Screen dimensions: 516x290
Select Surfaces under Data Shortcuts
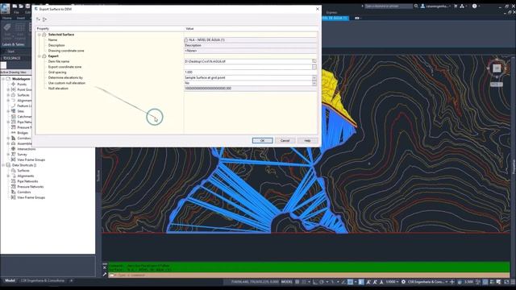(x=23, y=171)
